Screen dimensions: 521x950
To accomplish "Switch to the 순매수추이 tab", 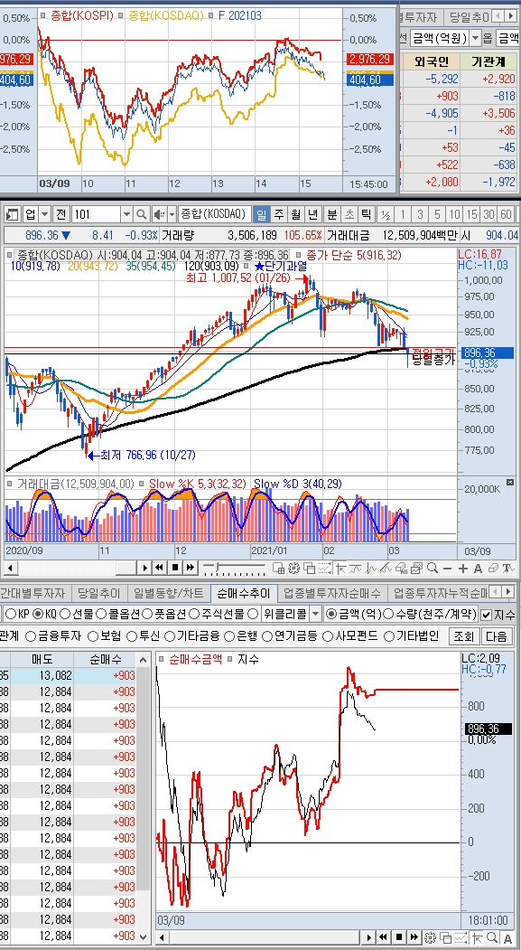I will (x=244, y=592).
